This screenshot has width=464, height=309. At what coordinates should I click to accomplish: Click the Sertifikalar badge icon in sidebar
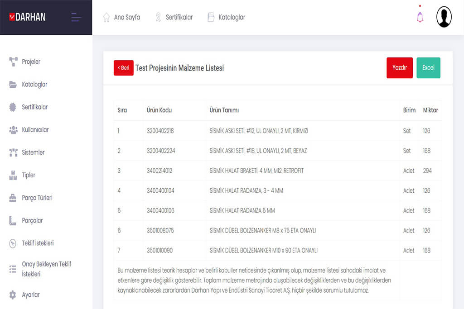click(x=13, y=107)
